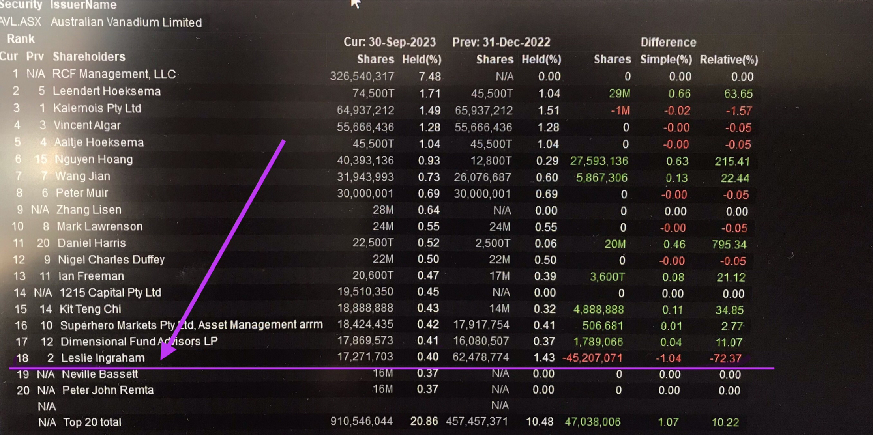Click previous shares value 26,076,687
The width and height of the screenshot is (873, 435).
coord(482,177)
